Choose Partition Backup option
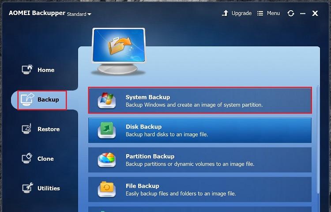Viewport: 331px width, 212px height. pos(199,160)
